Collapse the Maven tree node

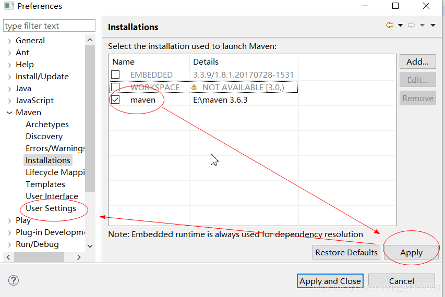tap(9, 113)
